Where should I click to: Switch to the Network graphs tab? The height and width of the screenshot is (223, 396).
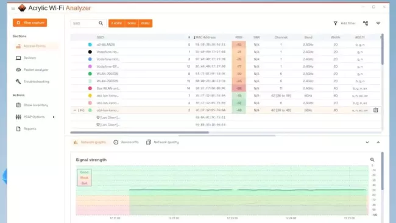pyautogui.click(x=90, y=142)
